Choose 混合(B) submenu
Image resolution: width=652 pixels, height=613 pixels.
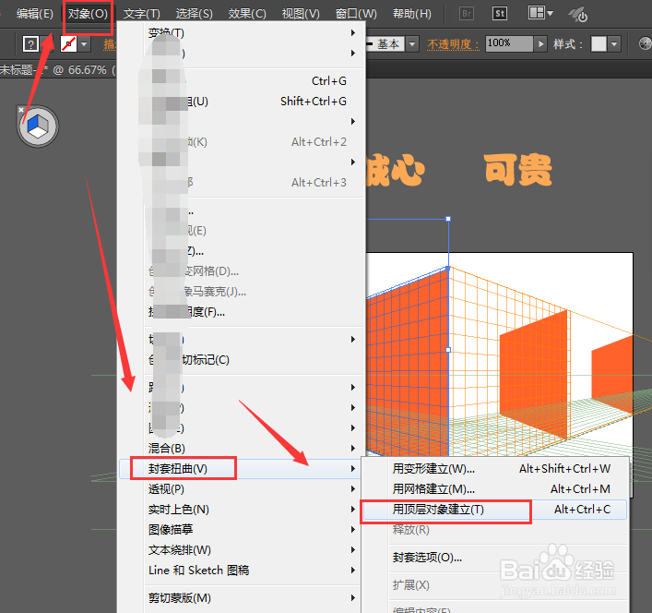coord(242,448)
